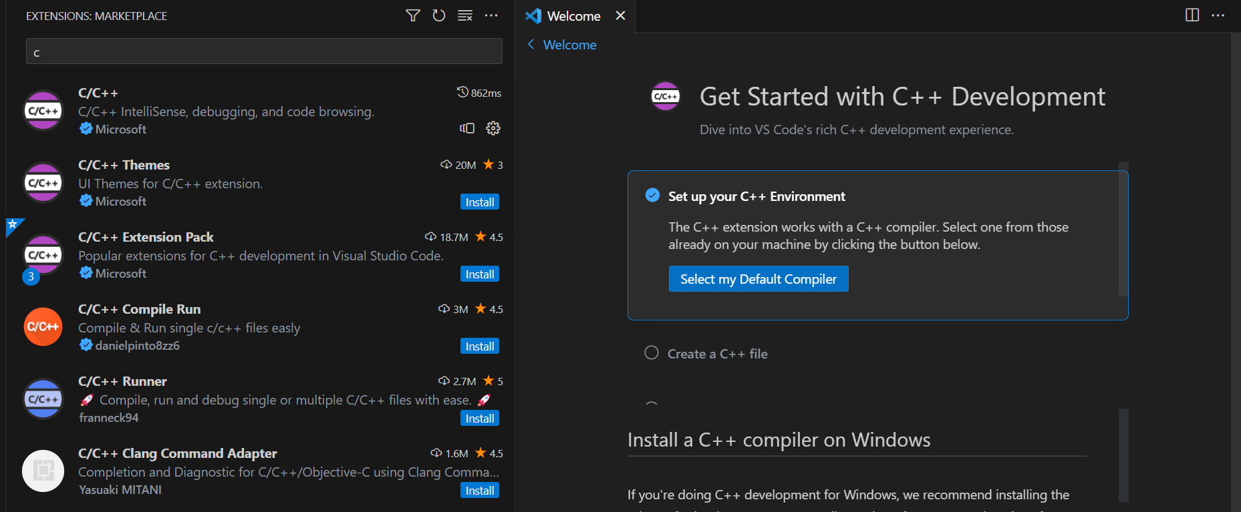The image size is (1241, 512).
Task: Install the C/C++ Runner extension
Action: pos(480,419)
